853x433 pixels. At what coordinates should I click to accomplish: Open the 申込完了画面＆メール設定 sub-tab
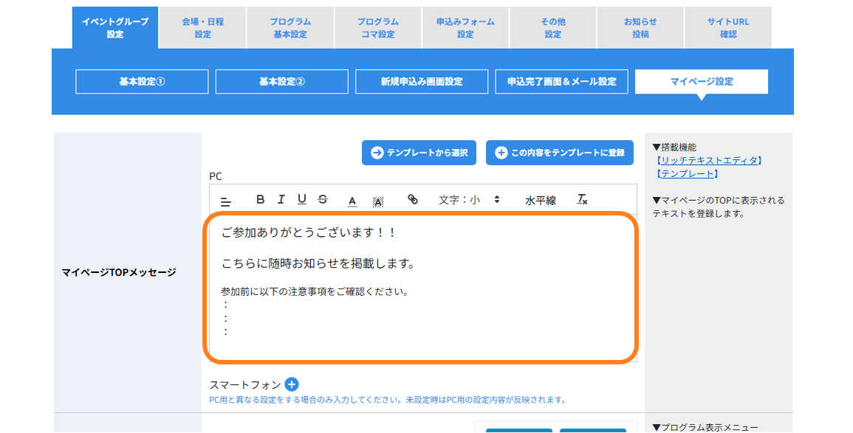tap(561, 81)
